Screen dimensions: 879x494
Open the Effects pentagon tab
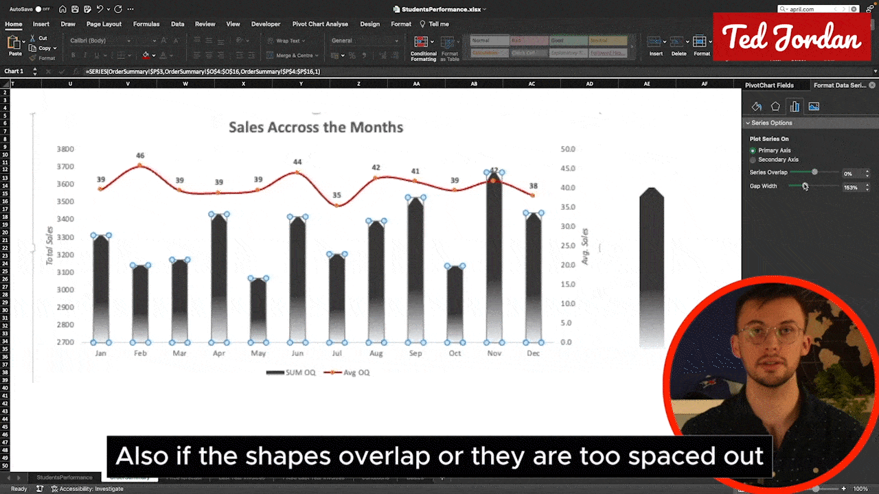775,106
